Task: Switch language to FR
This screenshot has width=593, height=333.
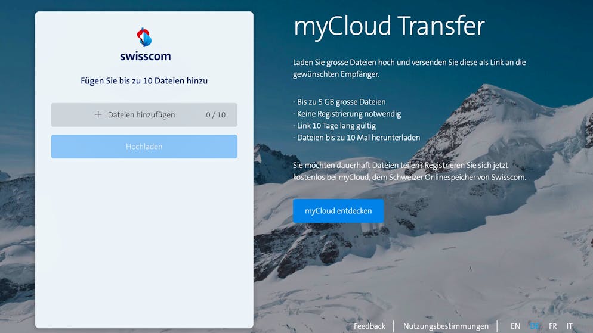Action: tap(552, 326)
